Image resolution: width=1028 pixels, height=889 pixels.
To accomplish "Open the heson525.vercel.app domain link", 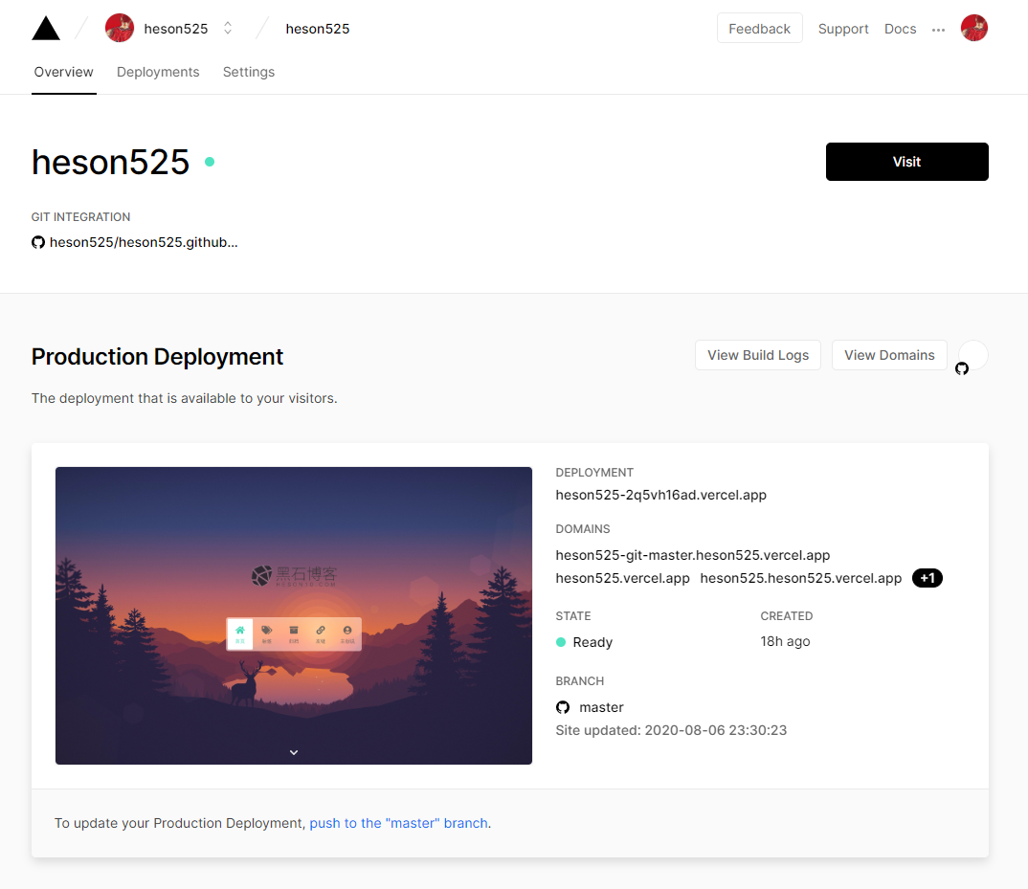I will [622, 578].
